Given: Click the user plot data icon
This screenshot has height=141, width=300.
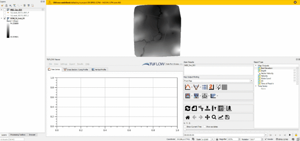Looking at the screenshot, I should pos(229,108).
